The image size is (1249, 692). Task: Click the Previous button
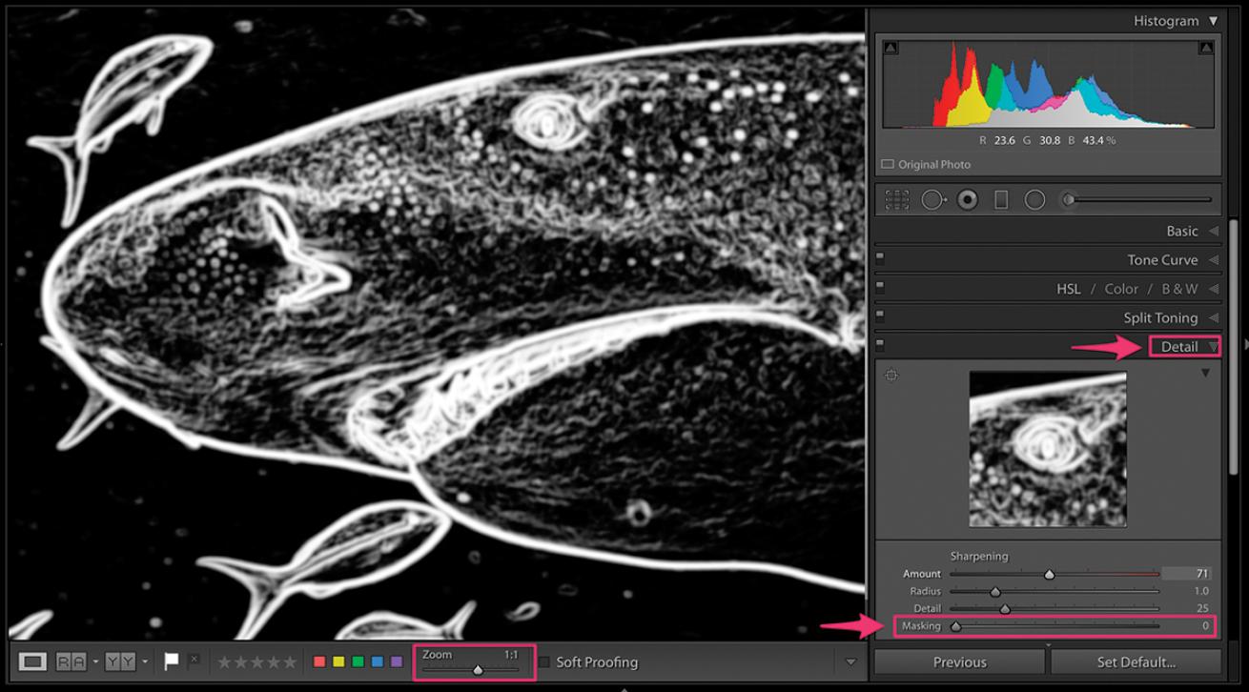pyautogui.click(x=959, y=662)
